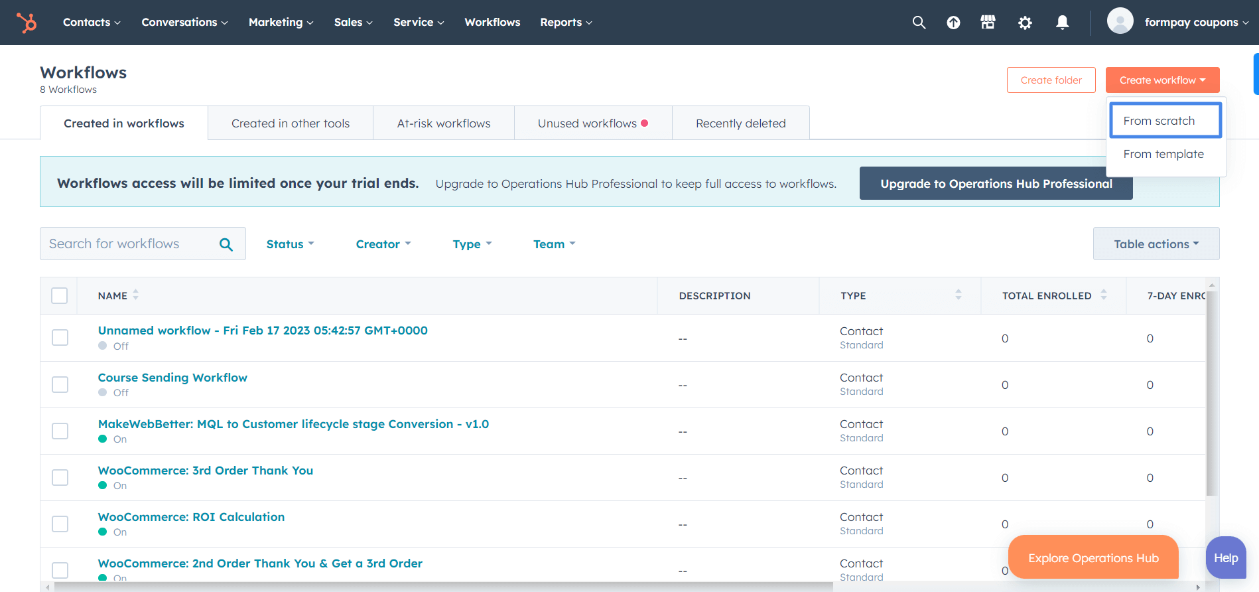Open MakeWebBetter MQL to Customer workflow
The height and width of the screenshot is (592, 1259).
293,424
